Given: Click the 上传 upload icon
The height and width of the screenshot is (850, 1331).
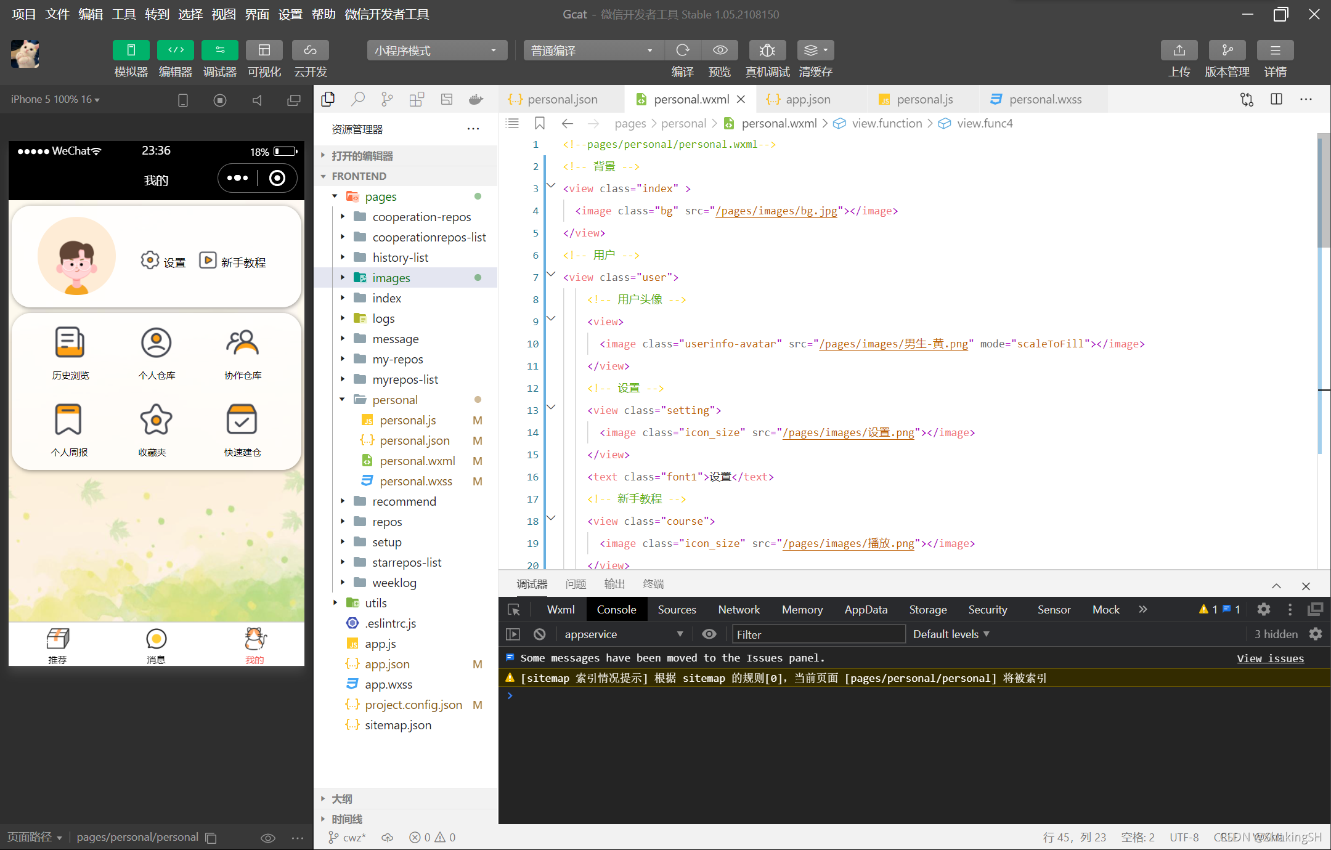Looking at the screenshot, I should 1179,51.
